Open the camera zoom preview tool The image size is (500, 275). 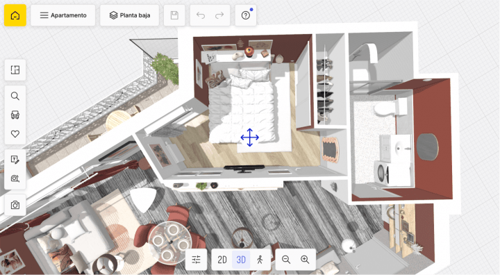click(x=15, y=178)
